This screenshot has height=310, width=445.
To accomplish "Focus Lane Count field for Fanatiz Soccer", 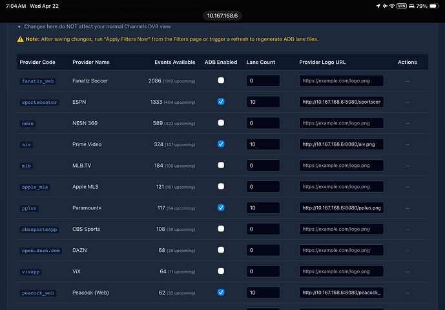I will [263, 81].
